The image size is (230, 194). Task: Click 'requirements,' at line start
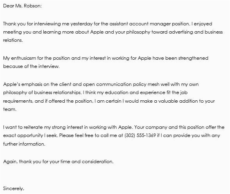tap(18, 101)
